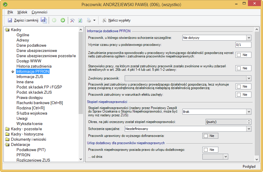Select Rozliczeniowe ZUS tree item
The height and width of the screenshot is (172, 263).
coord(33,160)
